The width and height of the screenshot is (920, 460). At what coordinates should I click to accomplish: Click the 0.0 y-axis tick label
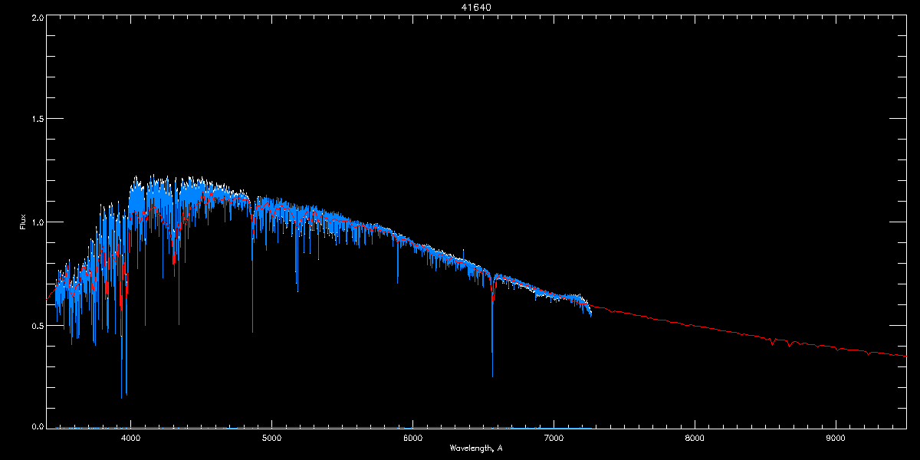tap(38, 426)
